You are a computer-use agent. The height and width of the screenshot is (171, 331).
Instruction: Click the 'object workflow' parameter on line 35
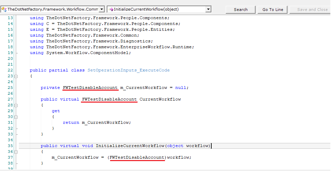point(188,146)
